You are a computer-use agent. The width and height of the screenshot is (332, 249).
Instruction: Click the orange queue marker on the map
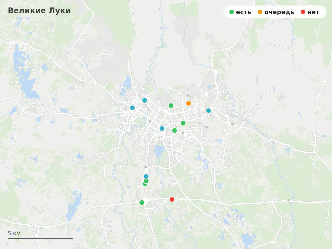188,103
